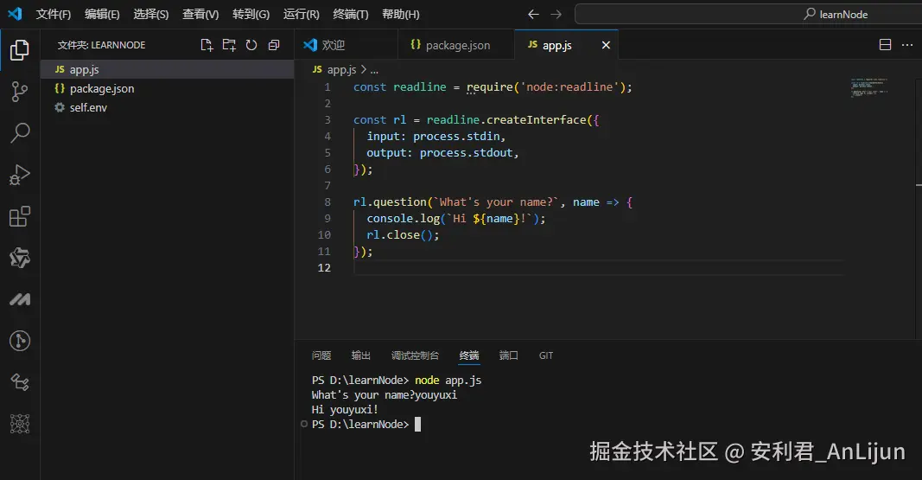Click the sixth activity bar extension icon

19,258
